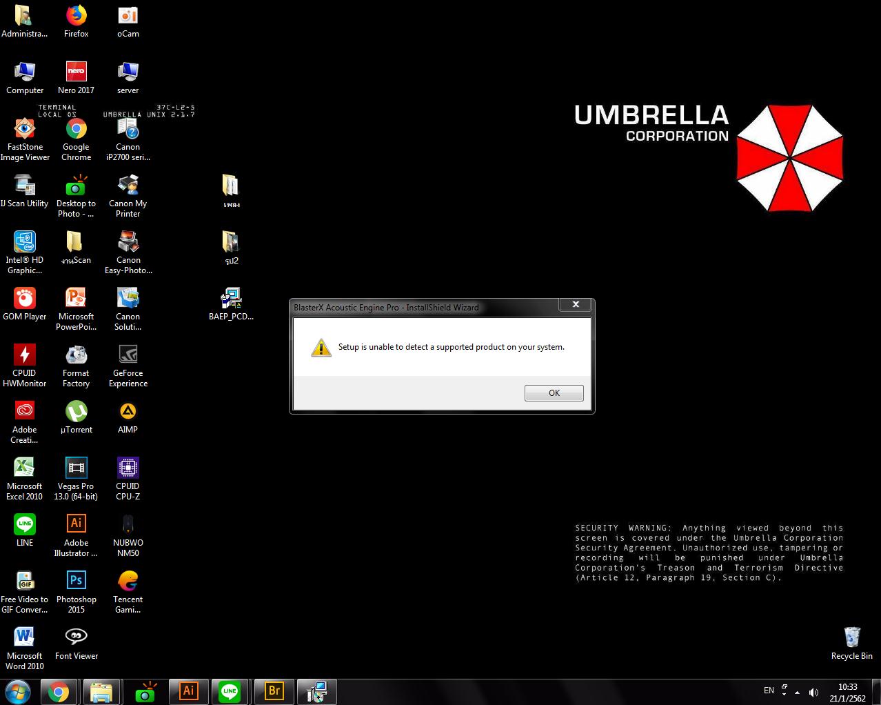Select the CPUID HWMonitor icon
Screen dimensions: 881x705
coord(25,366)
